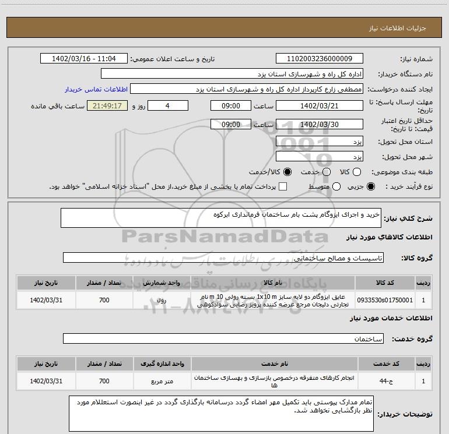The width and height of the screenshot is (449, 434).
Task: Click the buyer notes text area
Action: [x=221, y=414]
